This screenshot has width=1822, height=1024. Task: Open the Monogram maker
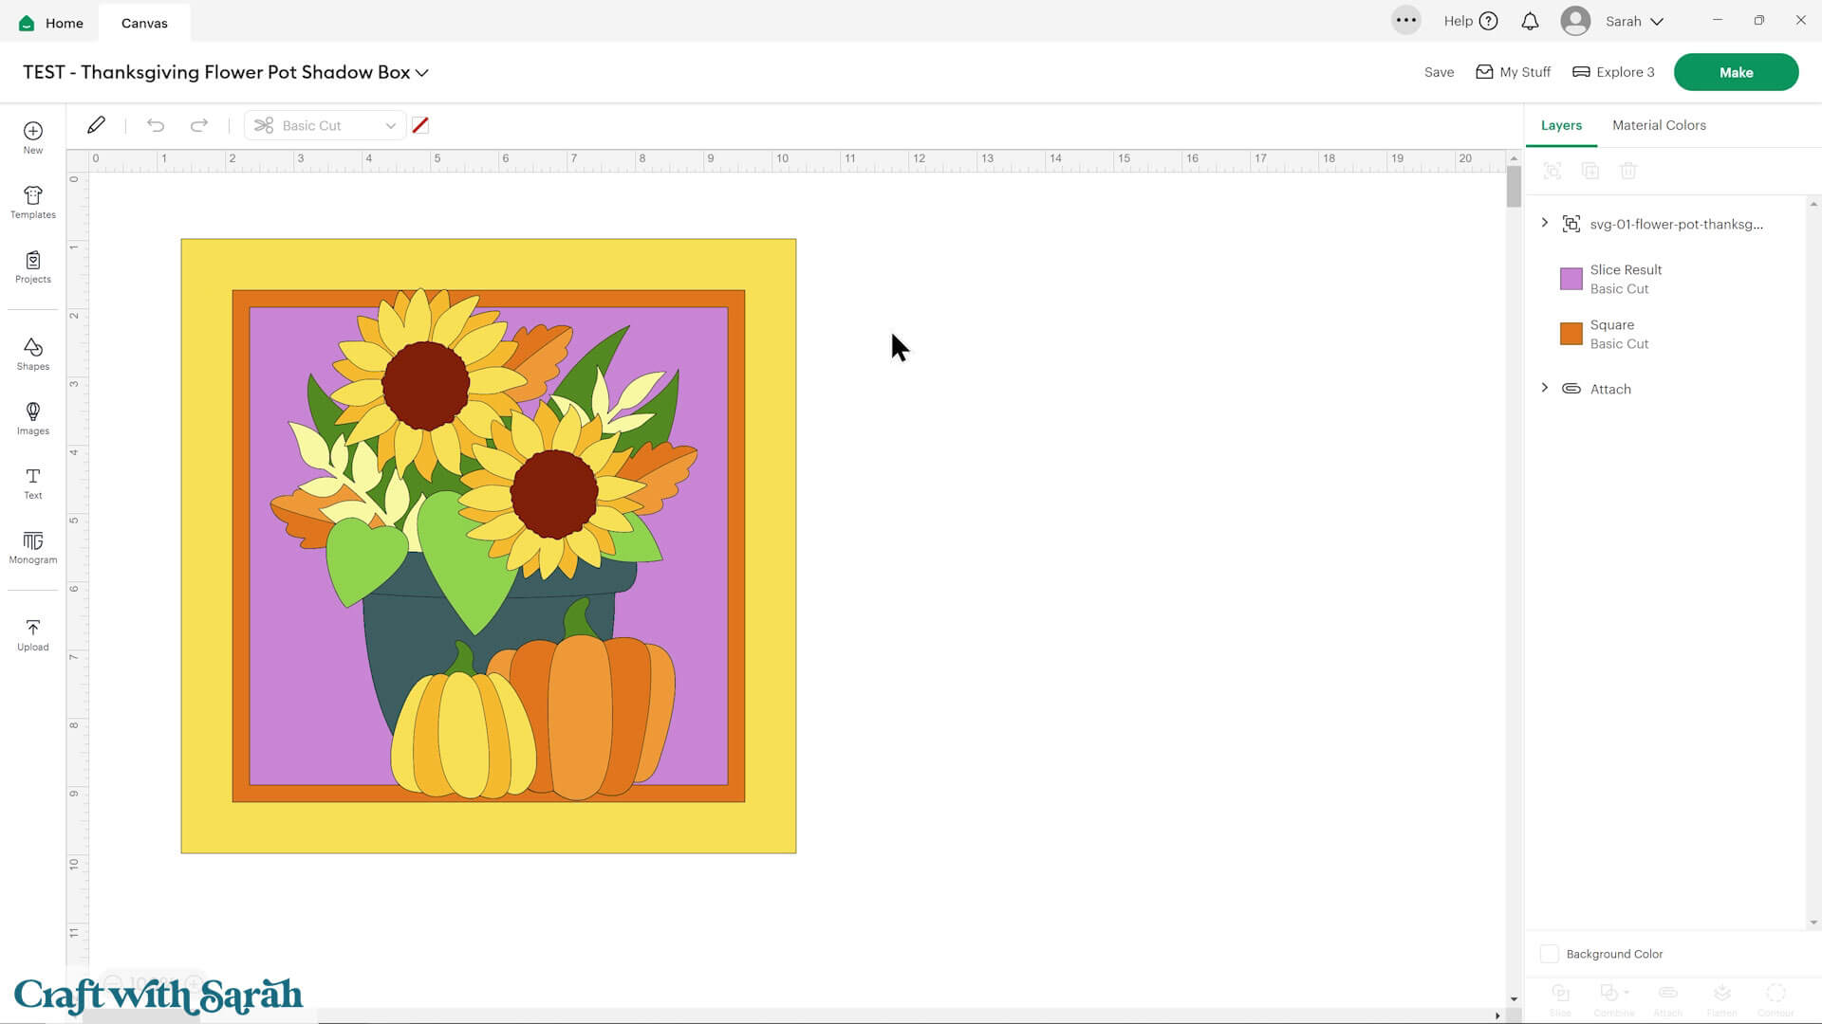tap(33, 547)
